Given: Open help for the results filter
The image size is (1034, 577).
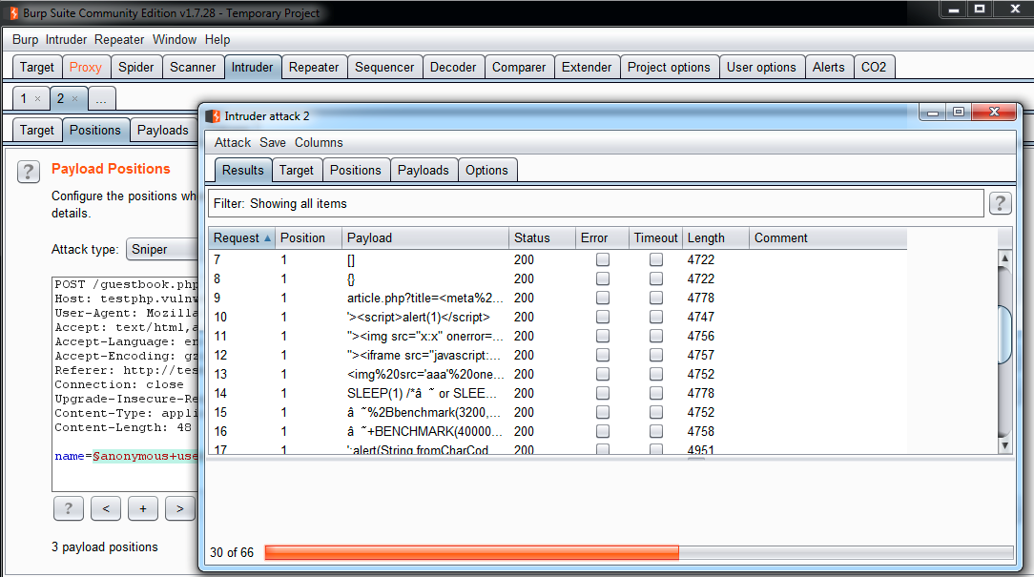Looking at the screenshot, I should (x=1000, y=203).
